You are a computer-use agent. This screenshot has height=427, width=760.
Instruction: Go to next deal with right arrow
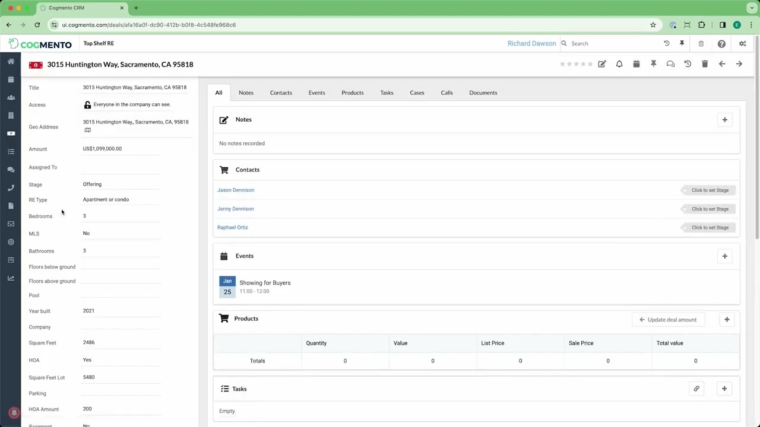pyautogui.click(x=739, y=64)
